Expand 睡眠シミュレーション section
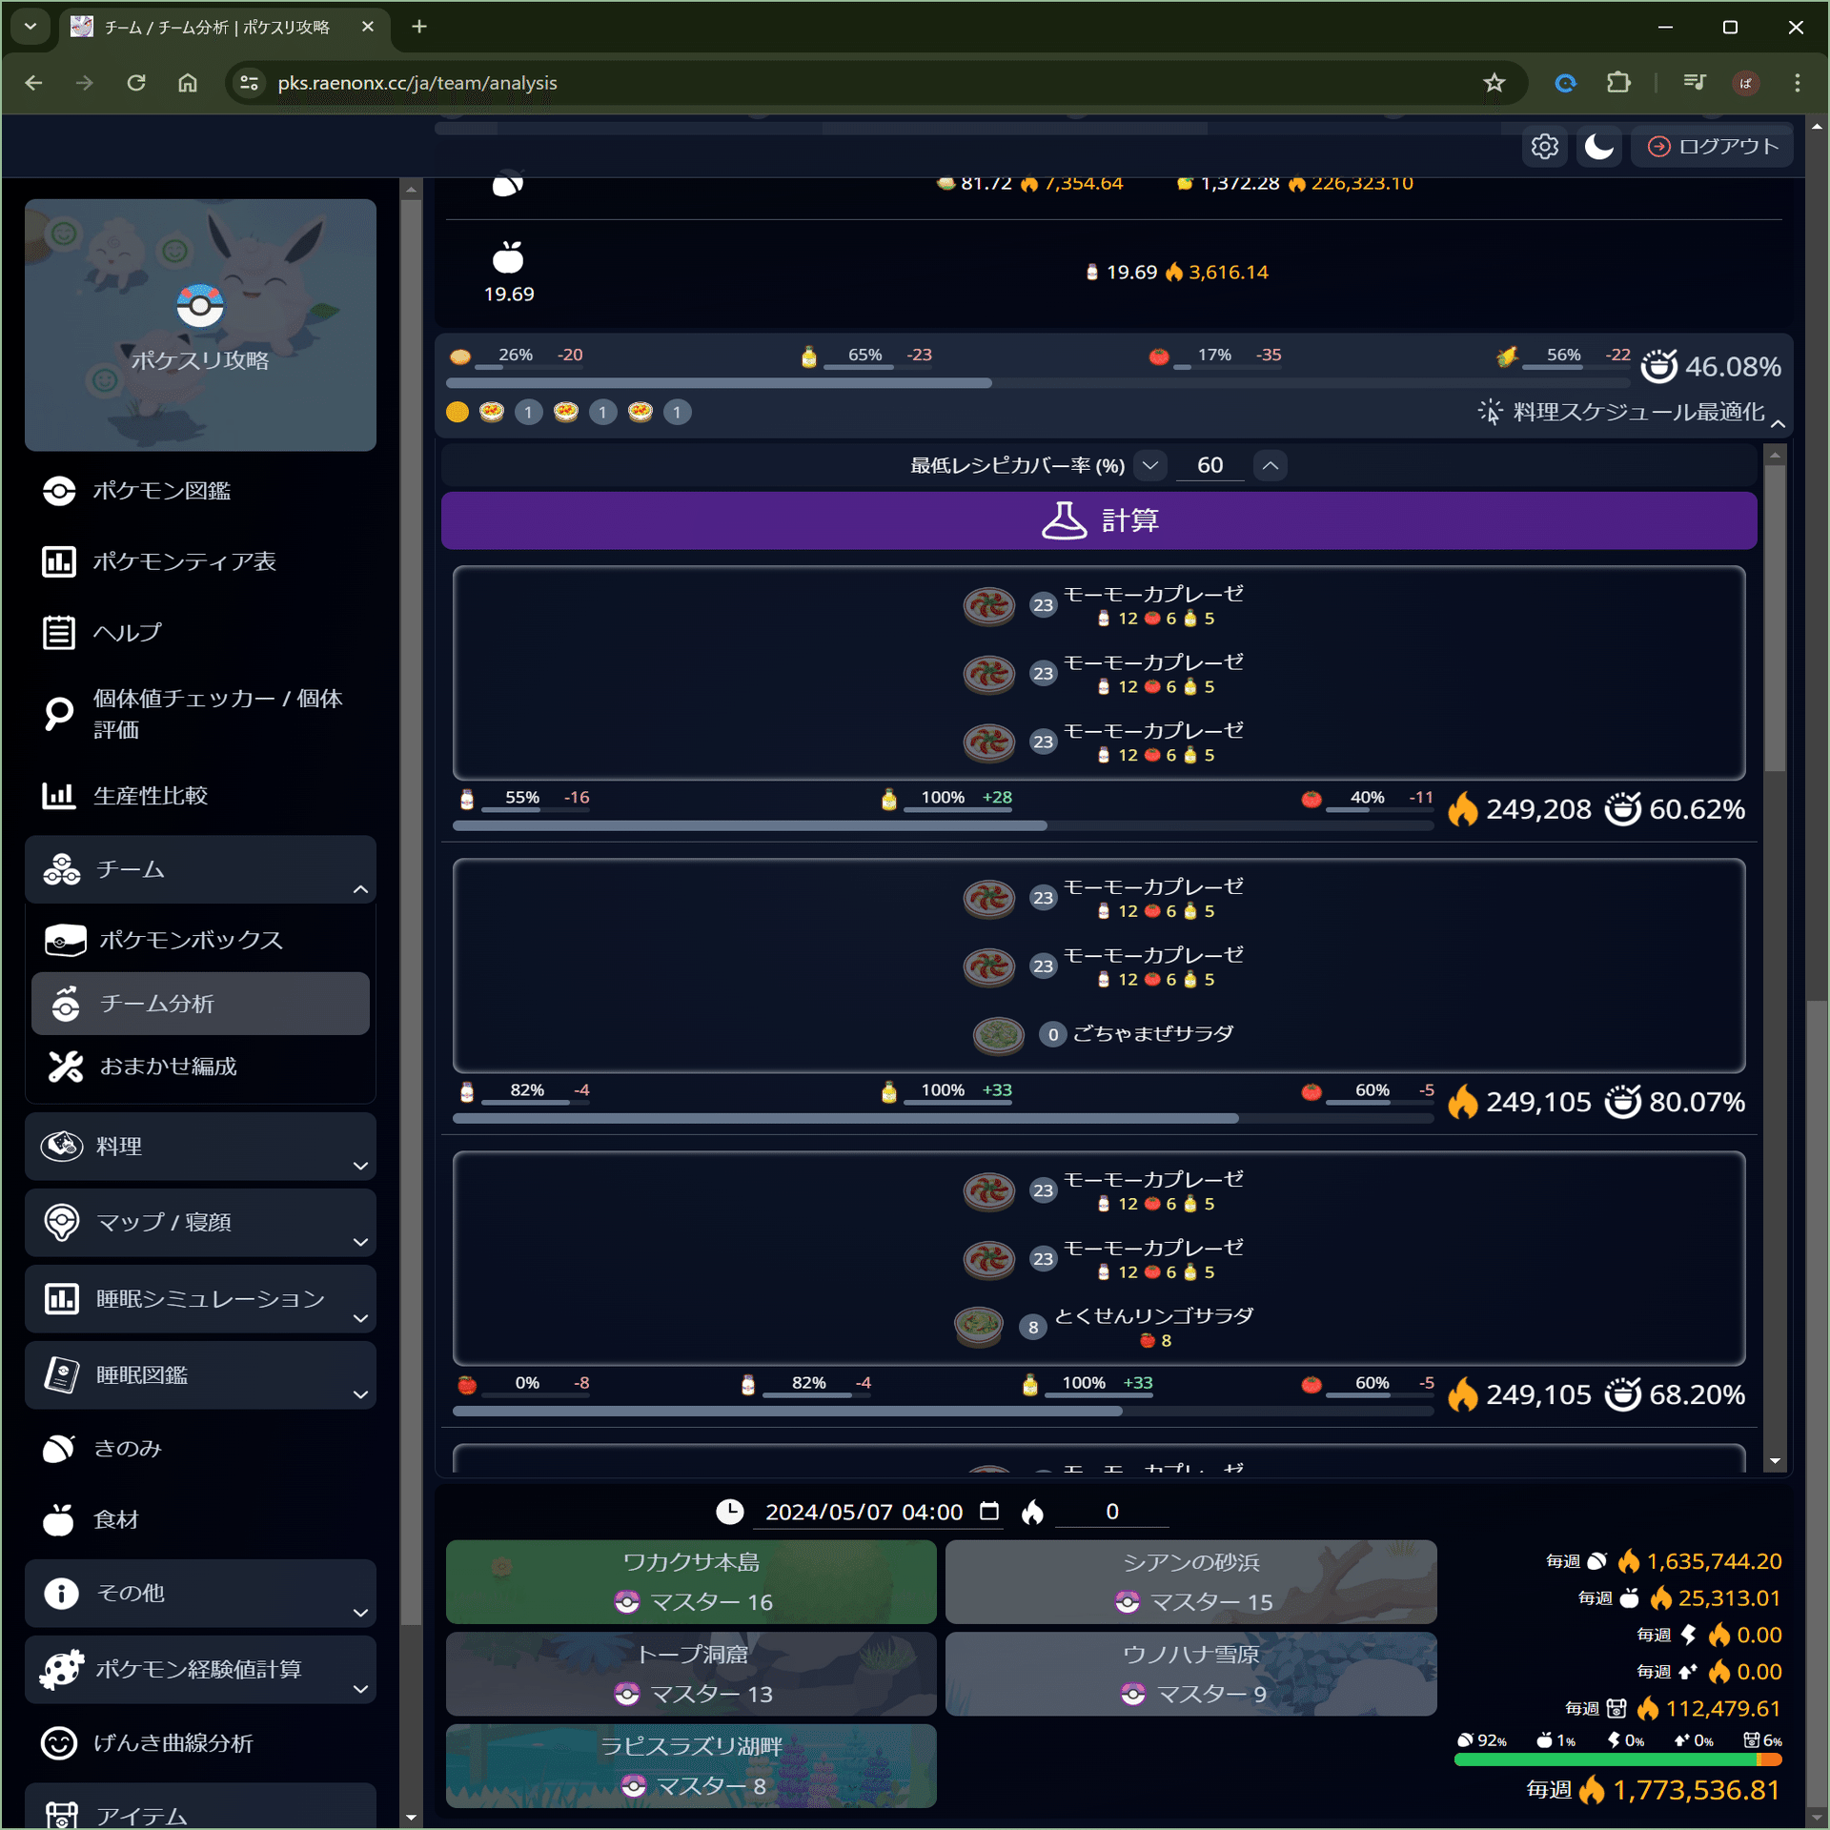 pos(200,1298)
